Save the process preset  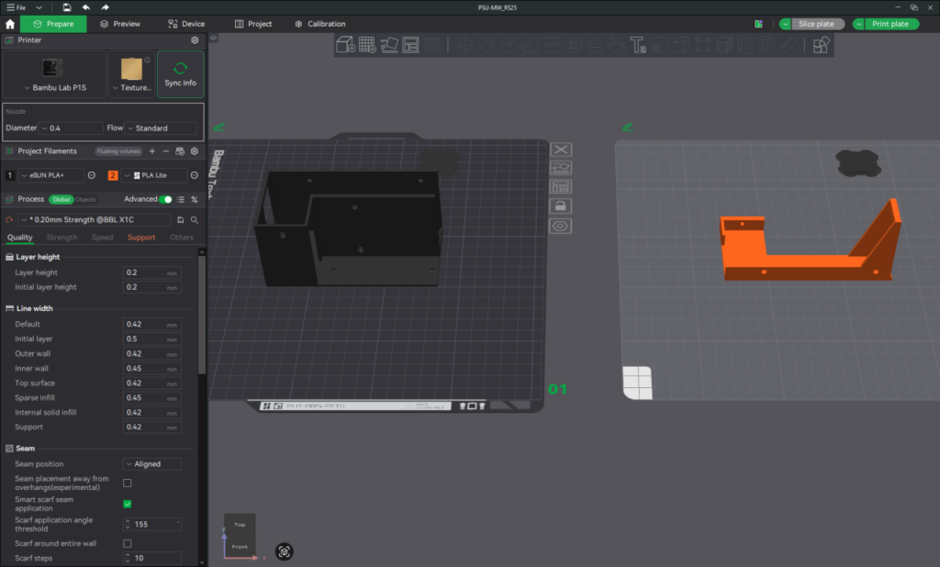pyautogui.click(x=181, y=220)
